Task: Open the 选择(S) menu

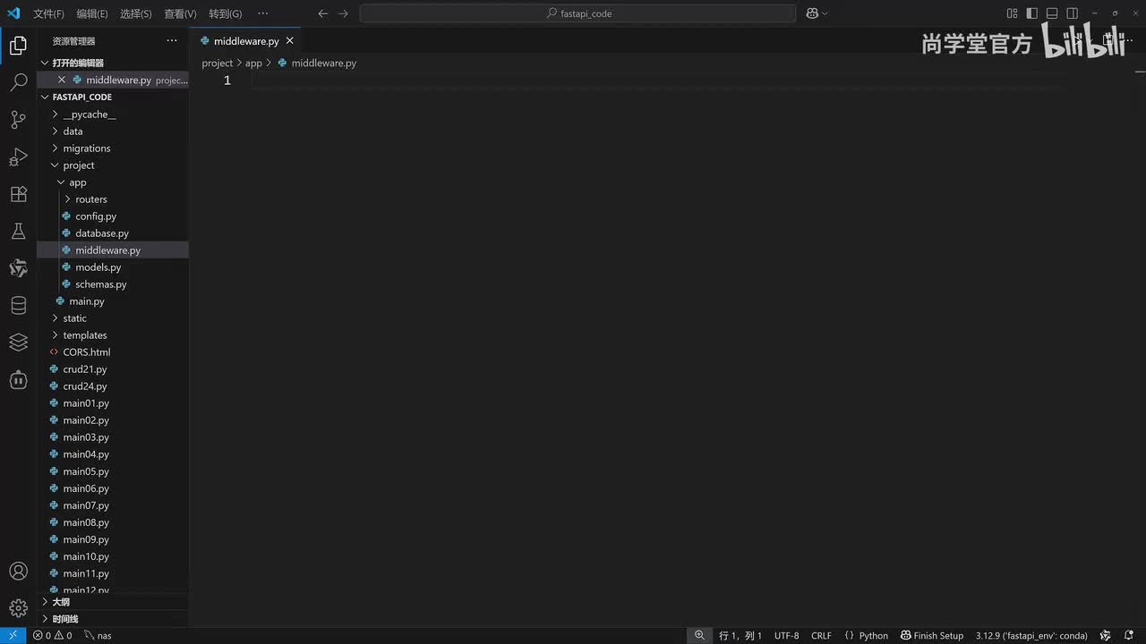Action: [136, 13]
